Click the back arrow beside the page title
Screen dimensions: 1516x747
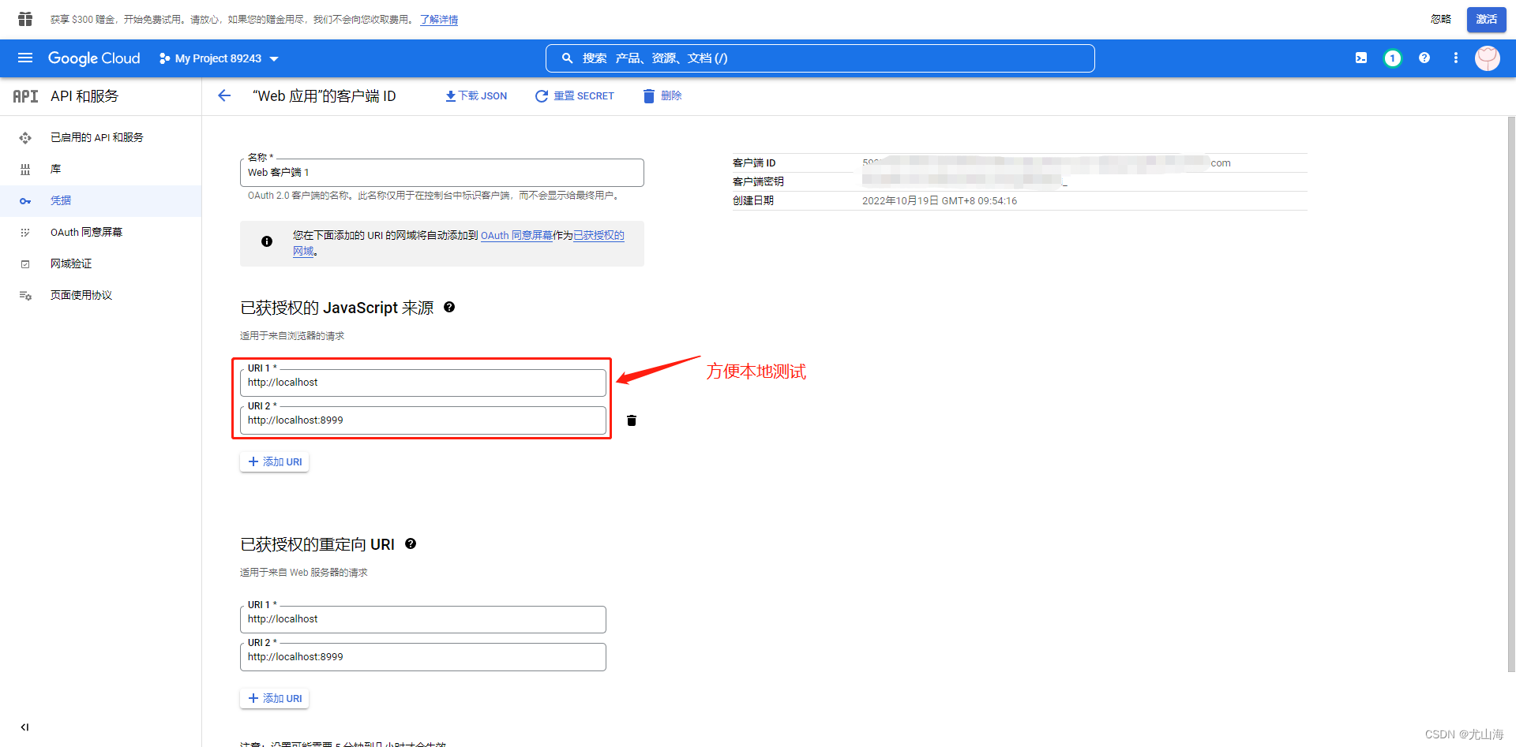tap(224, 95)
